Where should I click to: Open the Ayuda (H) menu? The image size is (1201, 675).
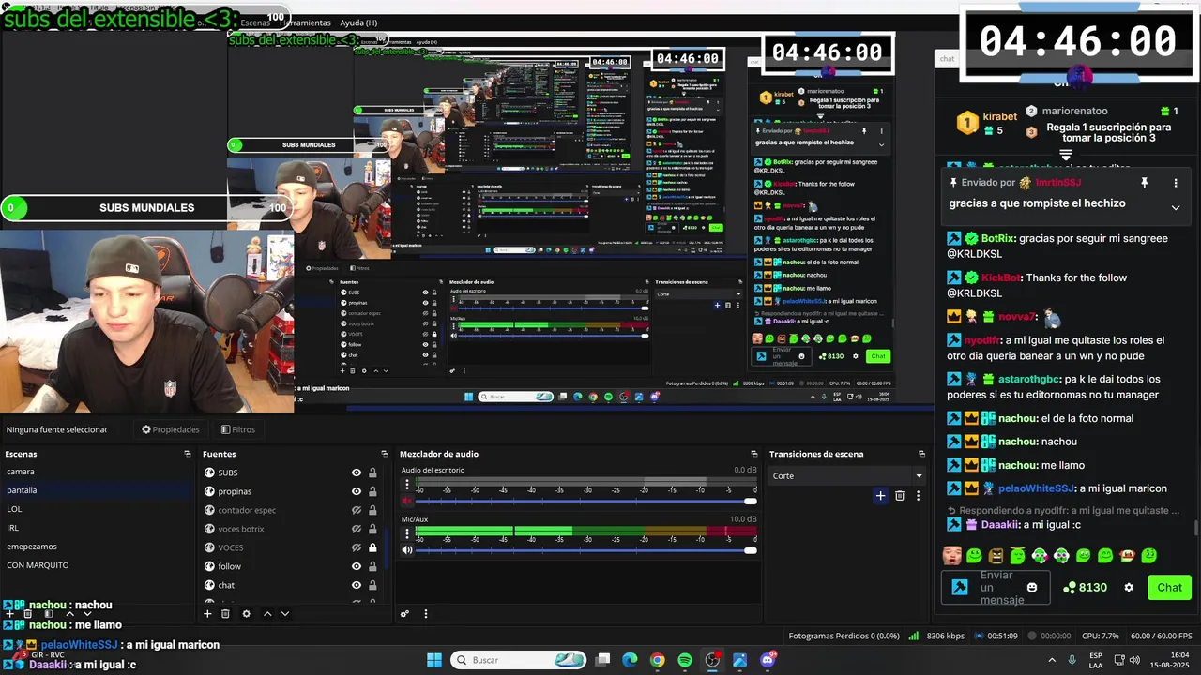(x=358, y=22)
